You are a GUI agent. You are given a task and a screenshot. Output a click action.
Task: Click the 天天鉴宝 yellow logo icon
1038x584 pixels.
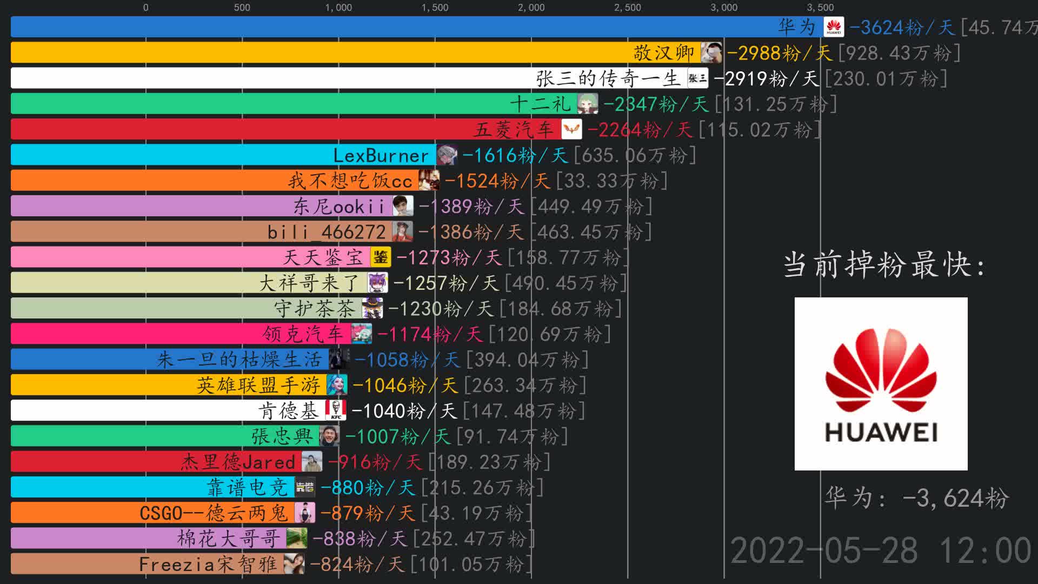coord(381,257)
